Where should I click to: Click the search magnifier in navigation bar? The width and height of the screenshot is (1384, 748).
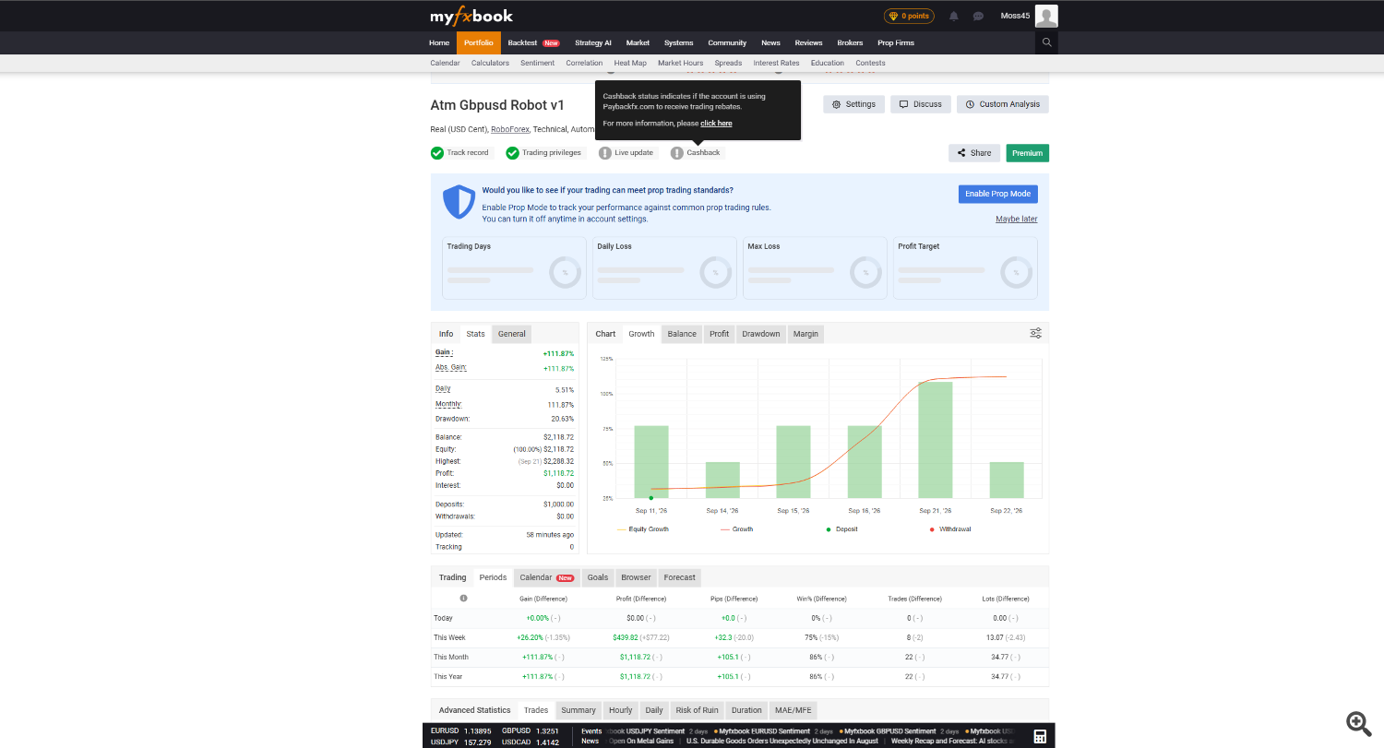tap(1046, 42)
